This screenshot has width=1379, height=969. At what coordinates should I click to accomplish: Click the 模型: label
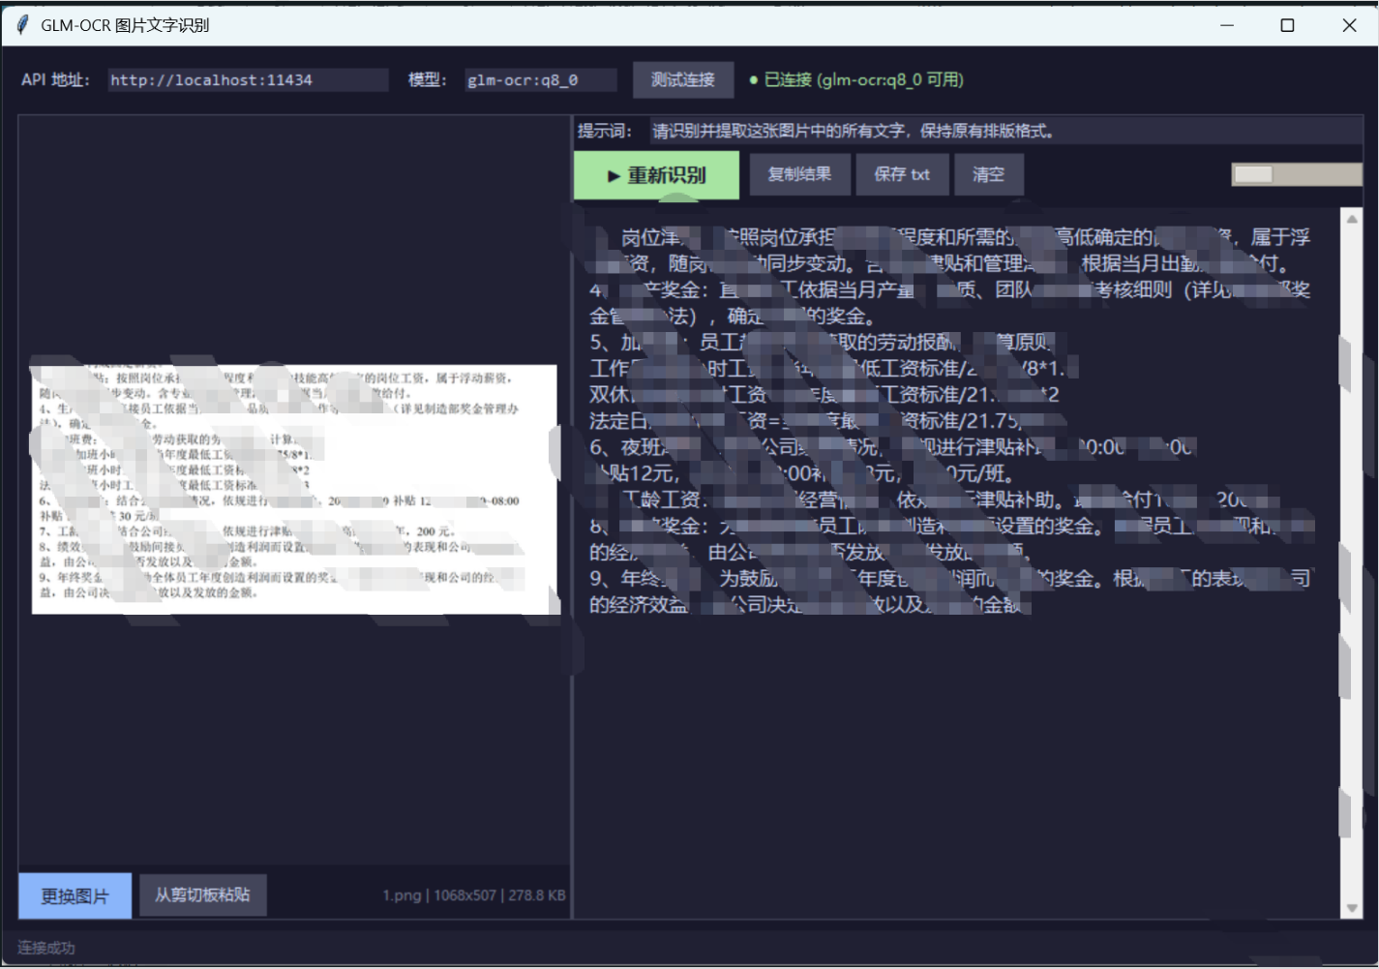click(x=427, y=79)
